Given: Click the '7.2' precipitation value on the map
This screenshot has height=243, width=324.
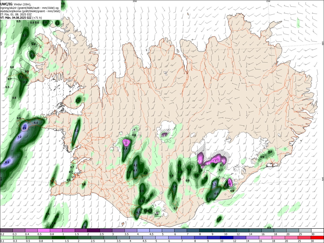Looking at the screenshot, I should tap(19, 137).
